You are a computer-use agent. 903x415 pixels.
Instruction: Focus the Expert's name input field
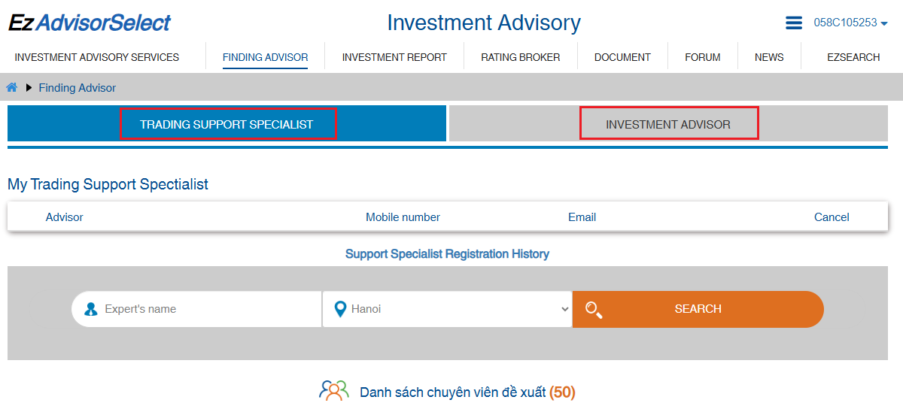(x=207, y=309)
